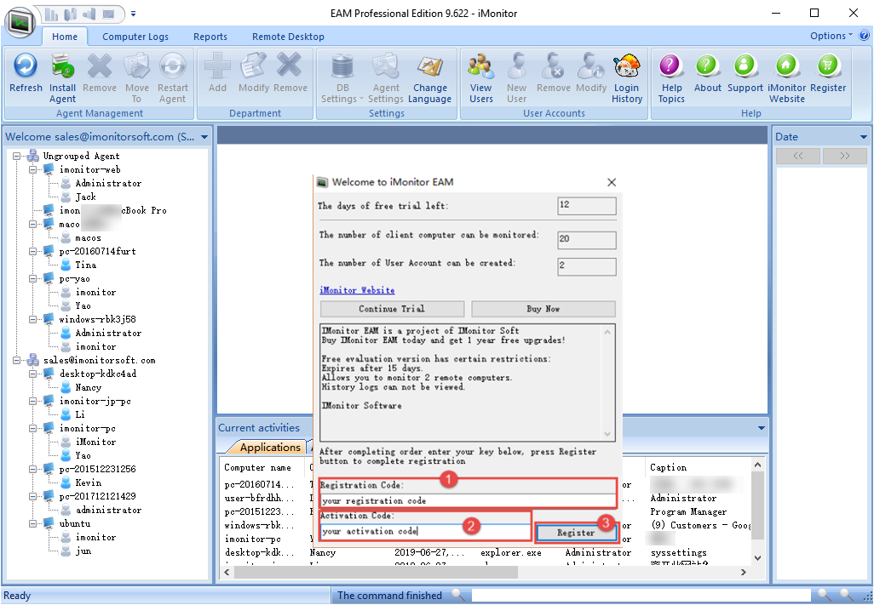The width and height of the screenshot is (874, 605).
Task: Open Login History
Action: (x=627, y=77)
